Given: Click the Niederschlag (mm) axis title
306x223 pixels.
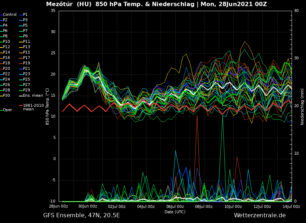Looking at the screenshot, I should [302, 106].
